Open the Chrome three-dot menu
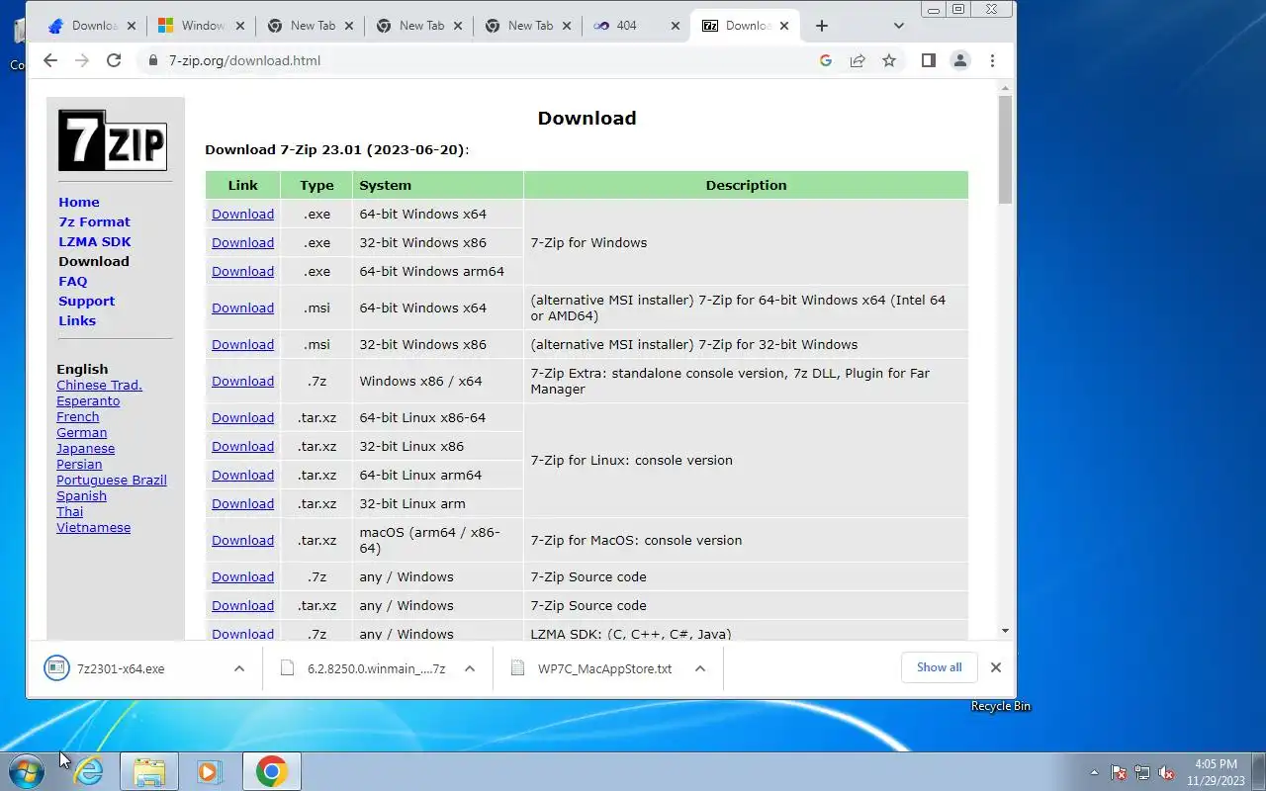 [x=992, y=60]
